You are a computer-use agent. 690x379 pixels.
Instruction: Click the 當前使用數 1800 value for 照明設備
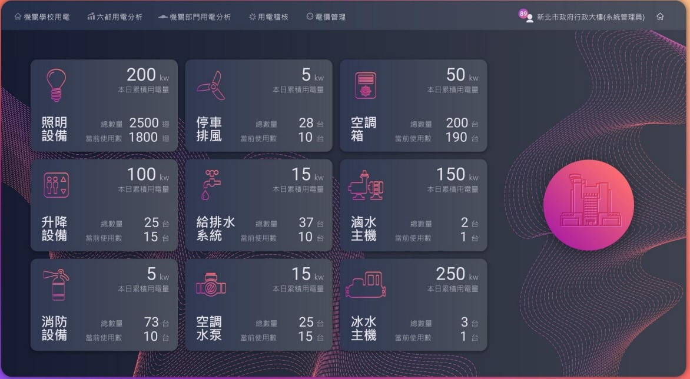point(144,138)
